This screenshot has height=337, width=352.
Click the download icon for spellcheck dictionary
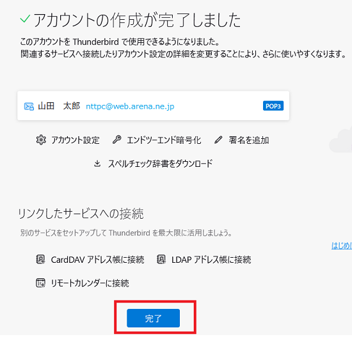click(97, 164)
